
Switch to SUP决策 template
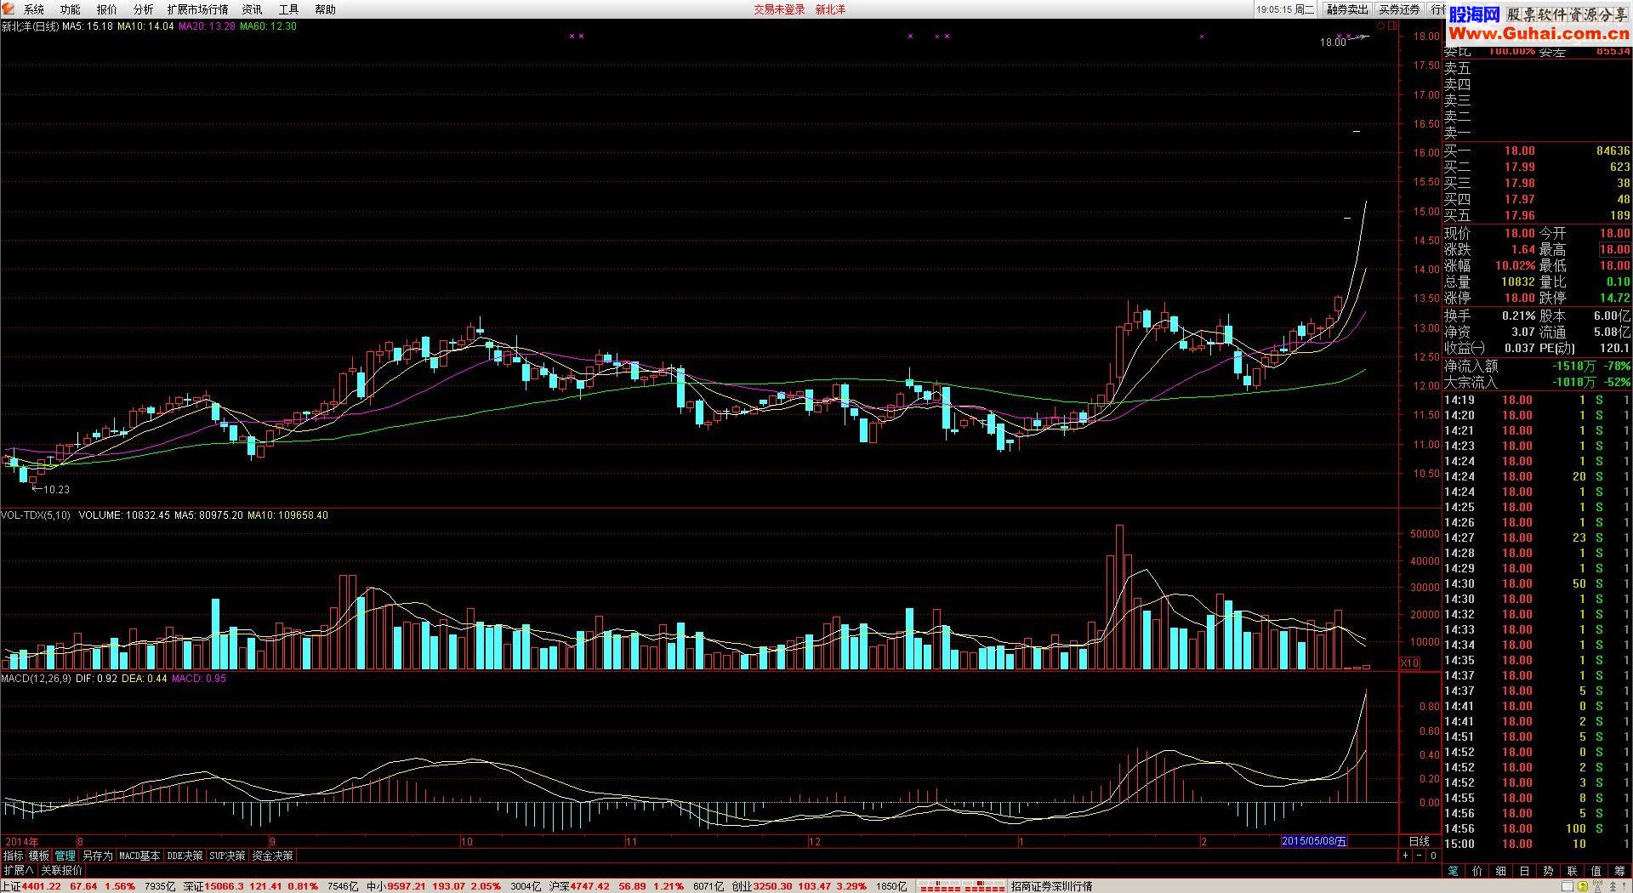click(x=227, y=856)
